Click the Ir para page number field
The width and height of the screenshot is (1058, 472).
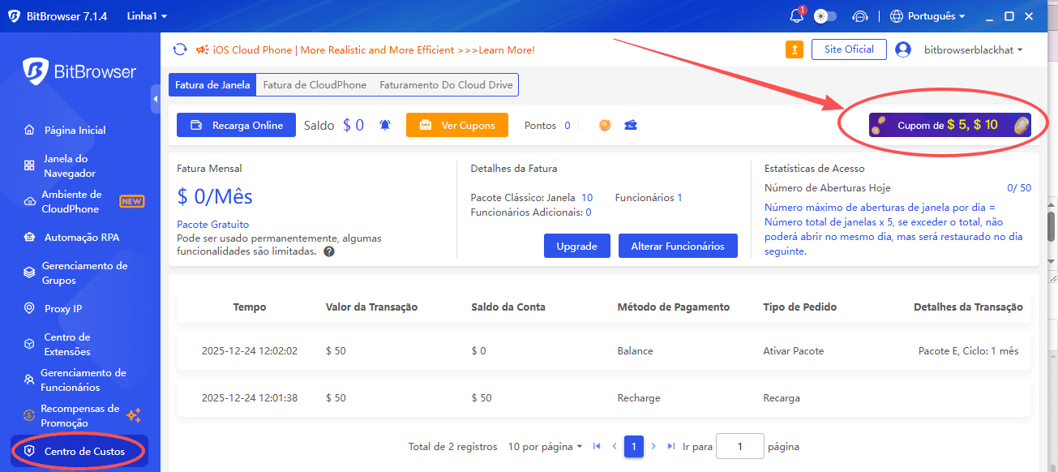pyautogui.click(x=740, y=446)
